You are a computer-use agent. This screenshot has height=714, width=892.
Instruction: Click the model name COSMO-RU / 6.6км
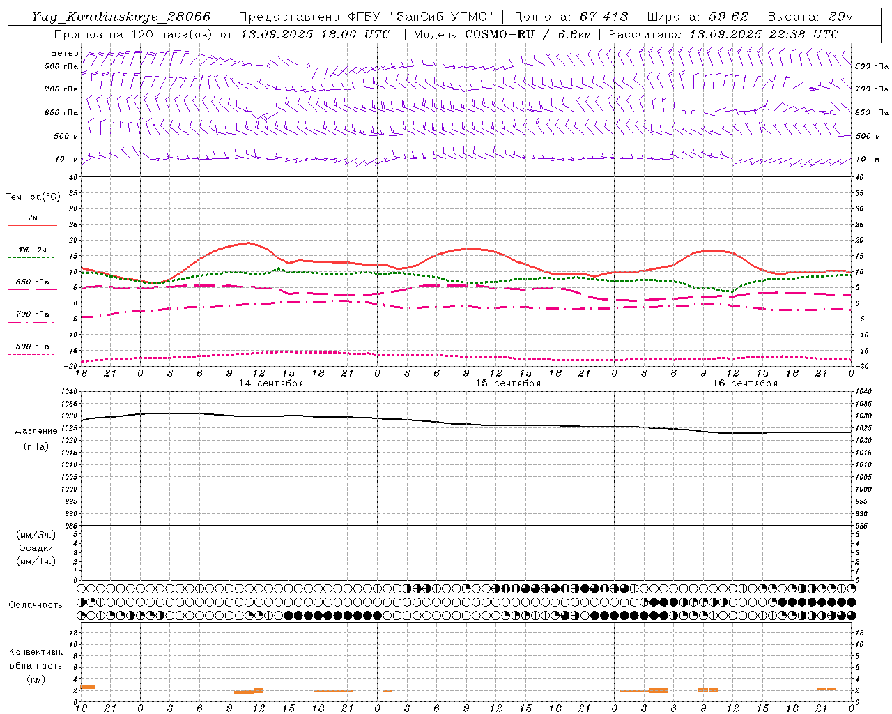pyautogui.click(x=528, y=33)
